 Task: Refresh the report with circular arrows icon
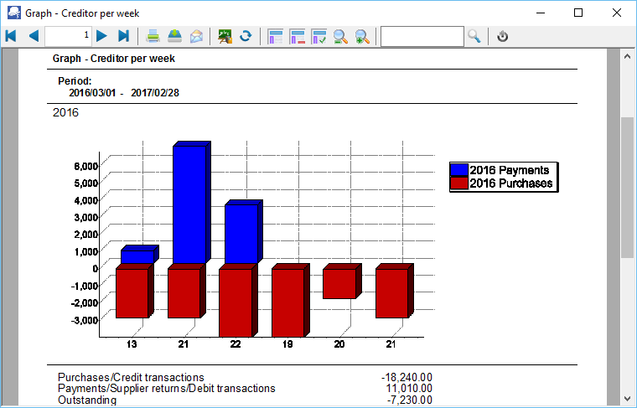point(246,36)
